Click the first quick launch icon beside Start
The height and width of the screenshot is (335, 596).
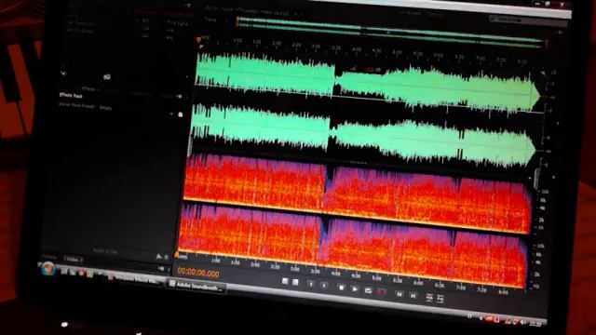point(64,271)
